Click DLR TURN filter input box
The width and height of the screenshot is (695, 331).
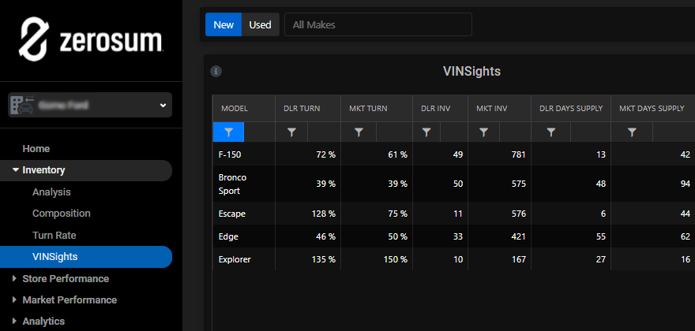click(324, 132)
